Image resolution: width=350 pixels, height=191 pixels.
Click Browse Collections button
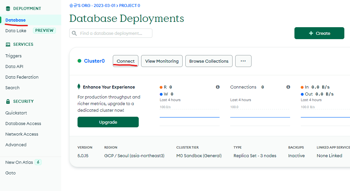coord(209,61)
